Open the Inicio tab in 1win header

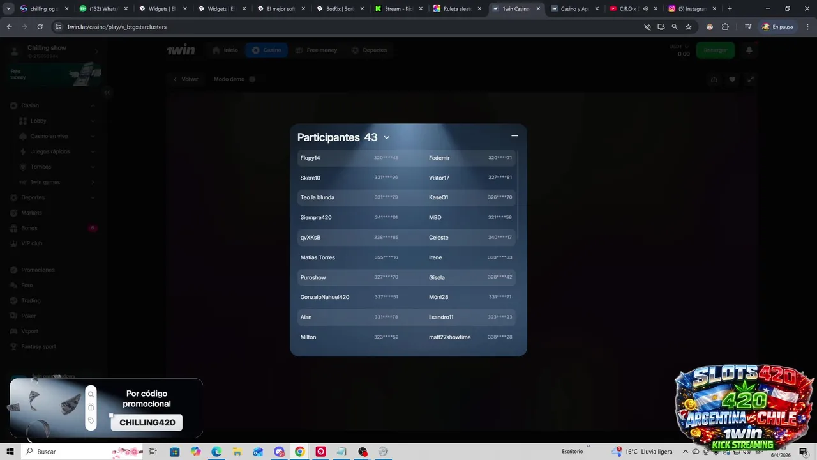click(x=225, y=50)
